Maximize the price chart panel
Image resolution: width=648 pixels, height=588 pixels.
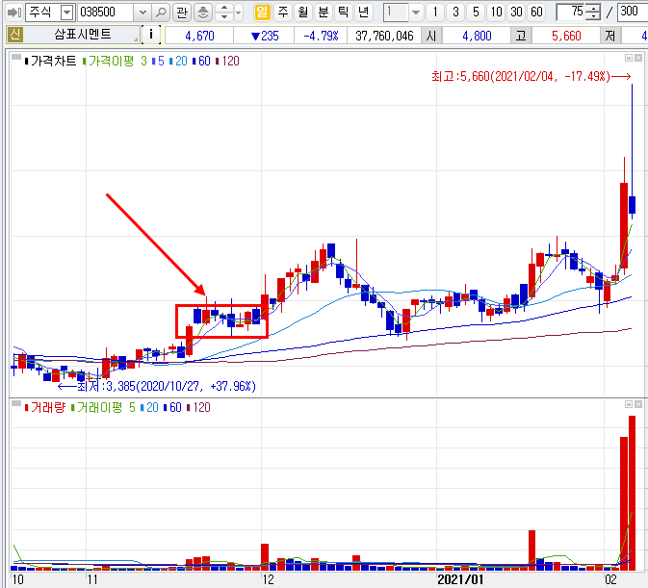[x=629, y=58]
